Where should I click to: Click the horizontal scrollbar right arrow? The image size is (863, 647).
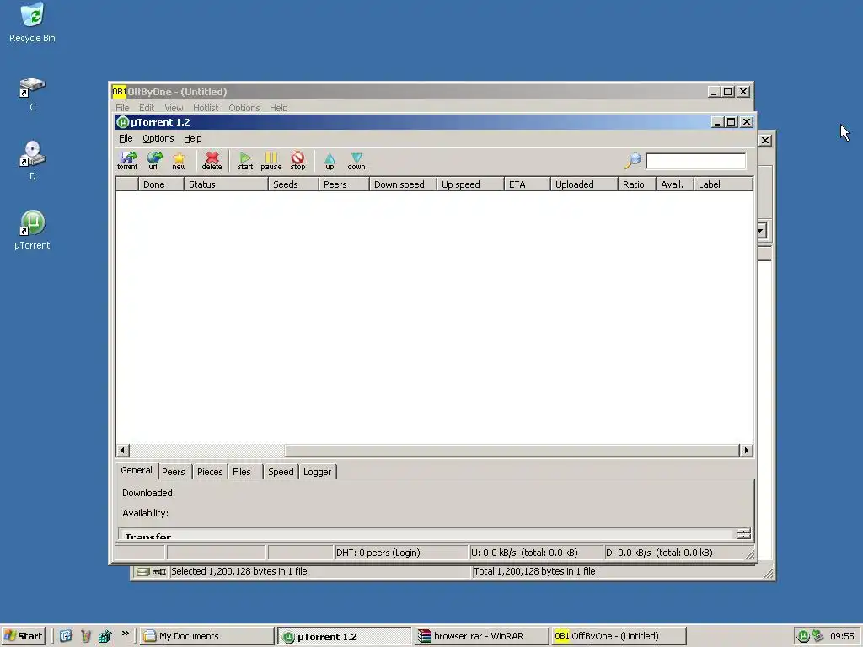[746, 451]
